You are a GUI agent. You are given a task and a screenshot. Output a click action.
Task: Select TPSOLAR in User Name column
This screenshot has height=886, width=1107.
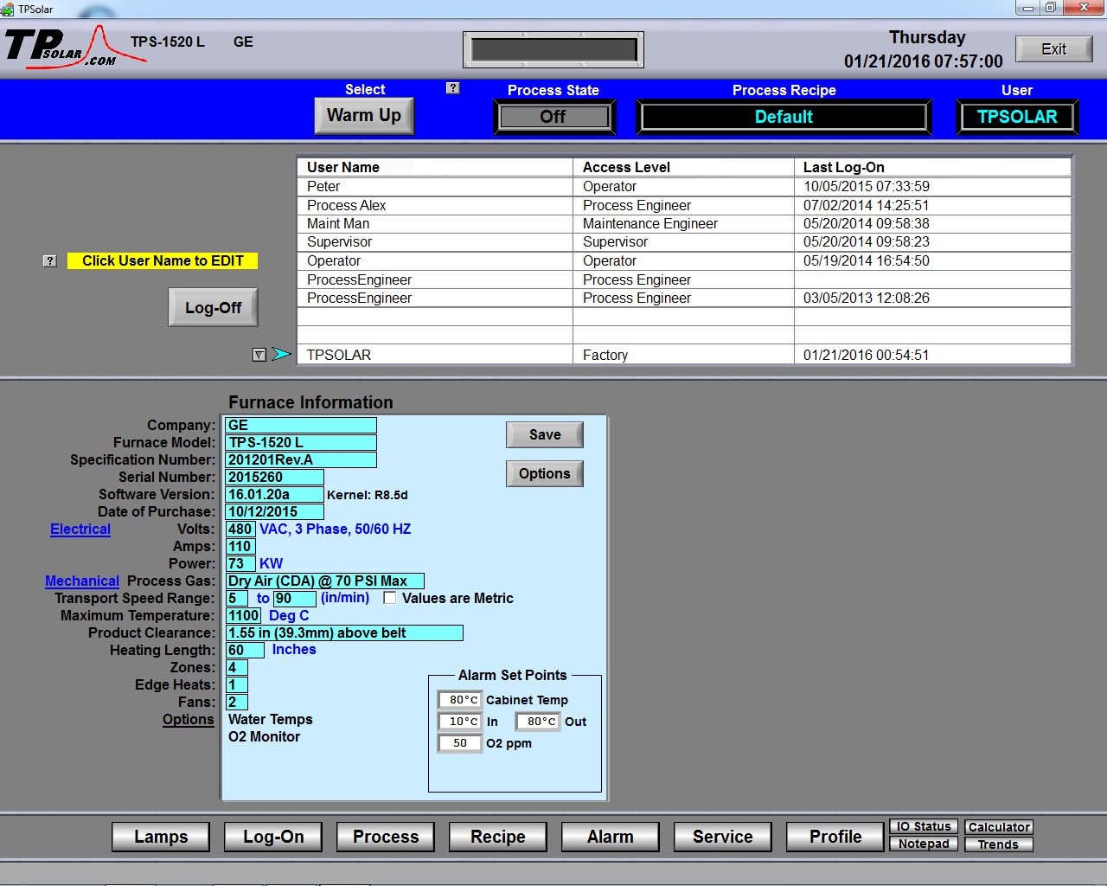pos(339,355)
